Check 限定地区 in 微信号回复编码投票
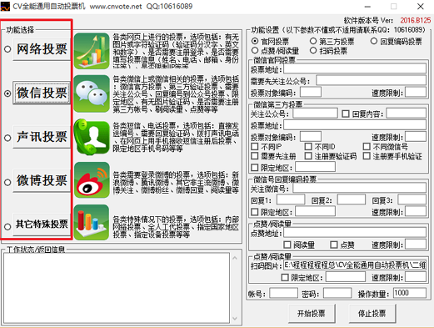This screenshot has width=434, height=328. coord(254,212)
